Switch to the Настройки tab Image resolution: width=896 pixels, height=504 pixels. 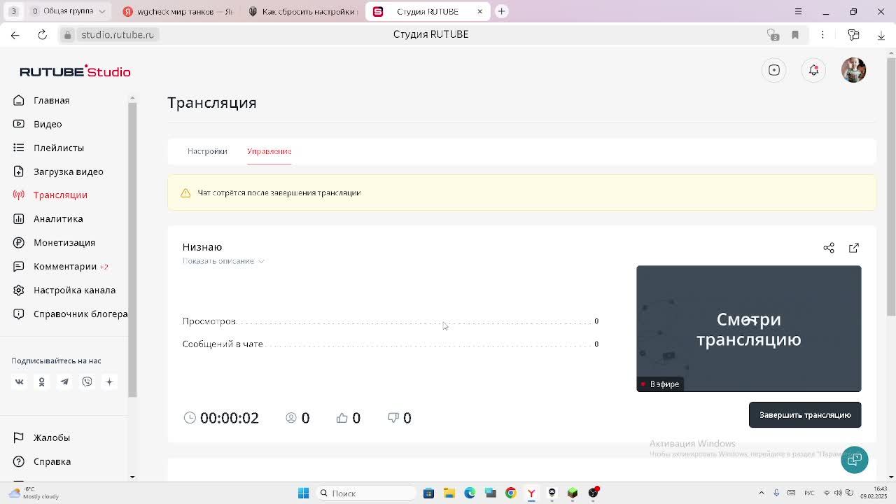207,151
